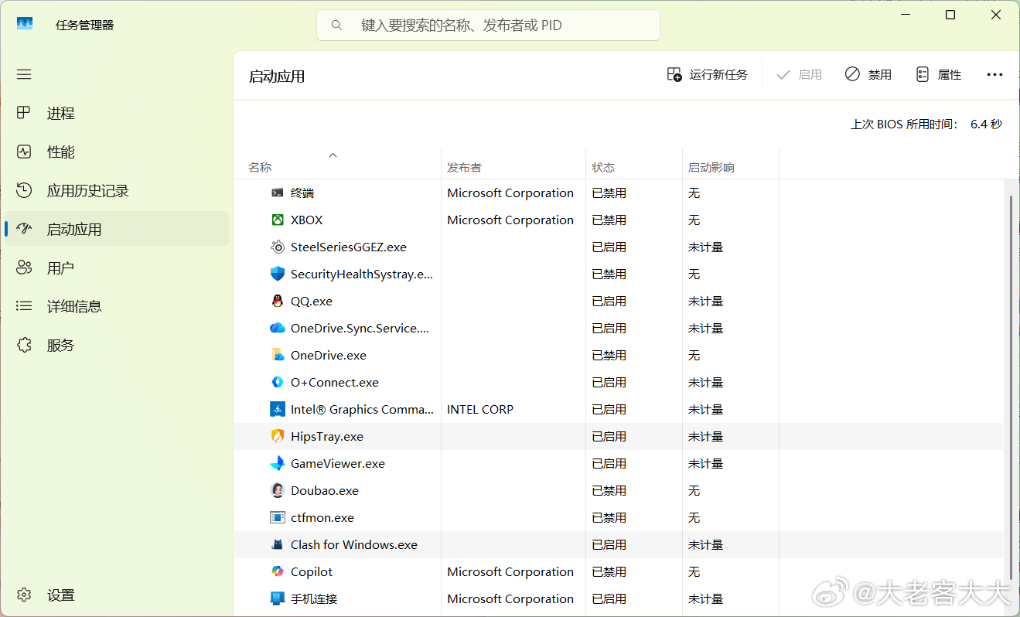Viewport: 1020px width, 617px height.
Task: Click the OneDrive.exe folder icon
Action: 278,355
